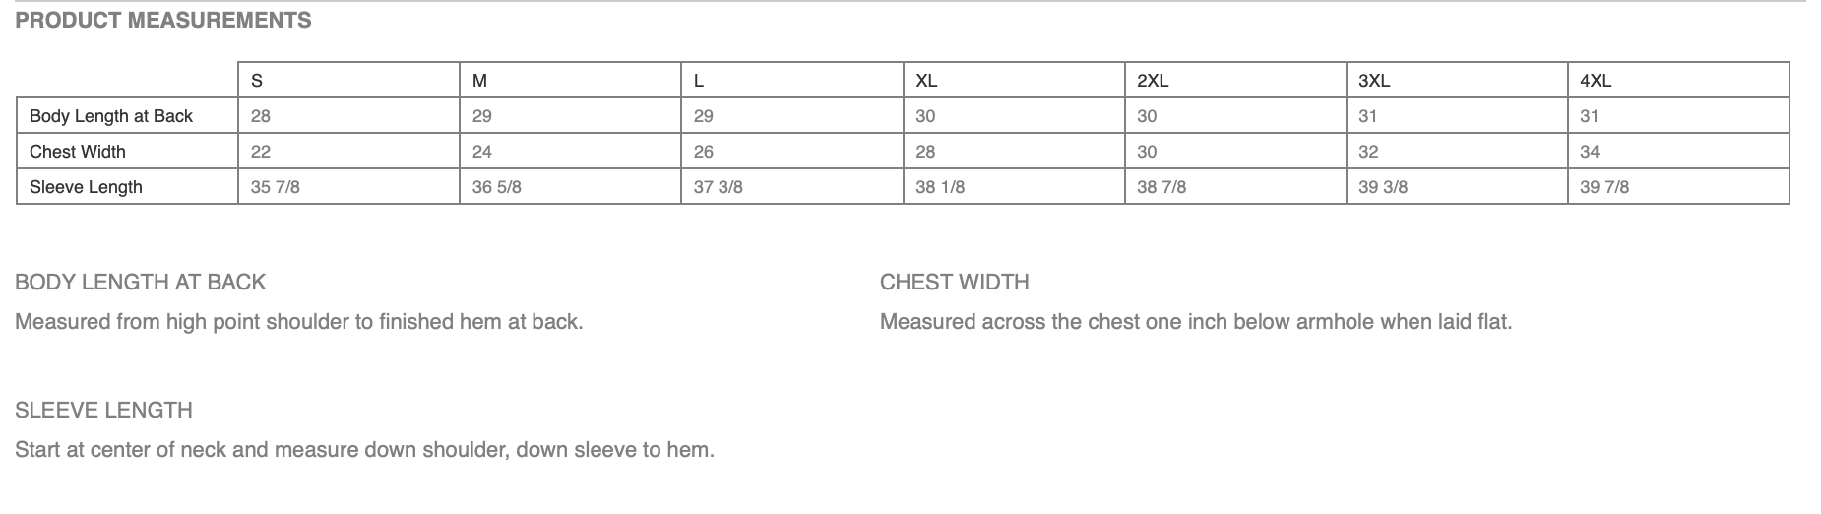
Task: Click the 4XL column header
Action: pyautogui.click(x=1596, y=81)
